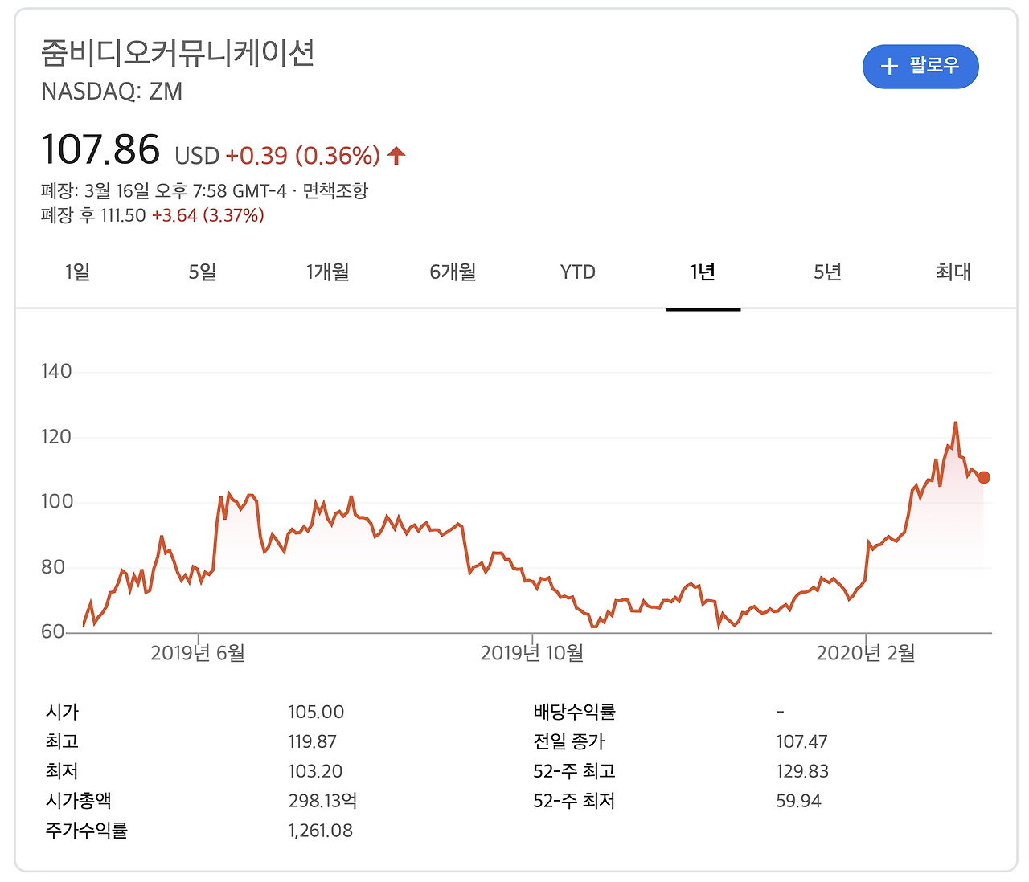Click the 140 y-axis label

click(56, 371)
